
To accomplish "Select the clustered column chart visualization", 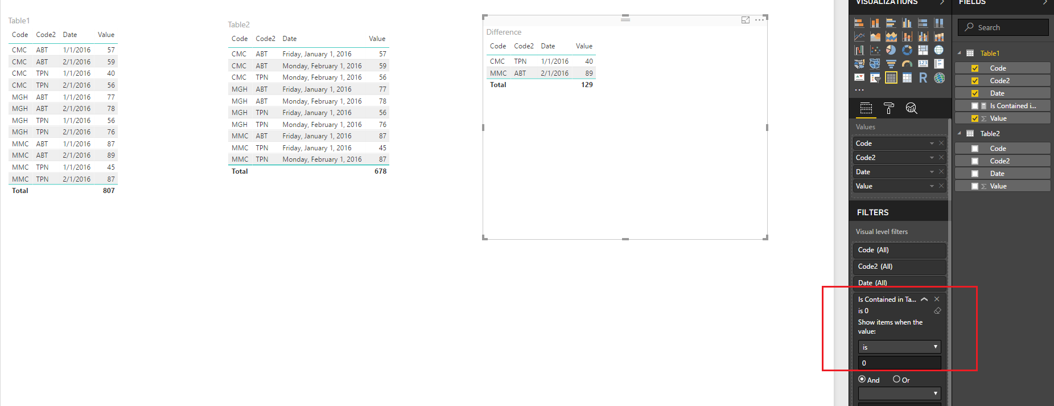I will point(907,23).
